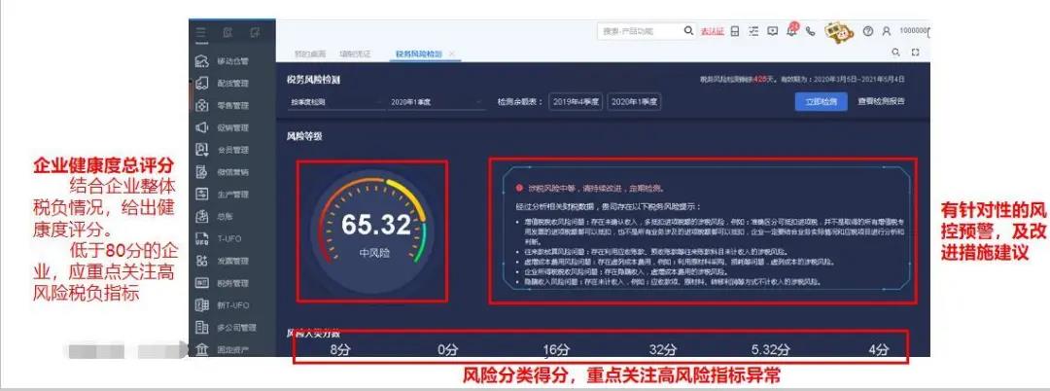Toggle the hamburger menu in sidebar

click(200, 33)
